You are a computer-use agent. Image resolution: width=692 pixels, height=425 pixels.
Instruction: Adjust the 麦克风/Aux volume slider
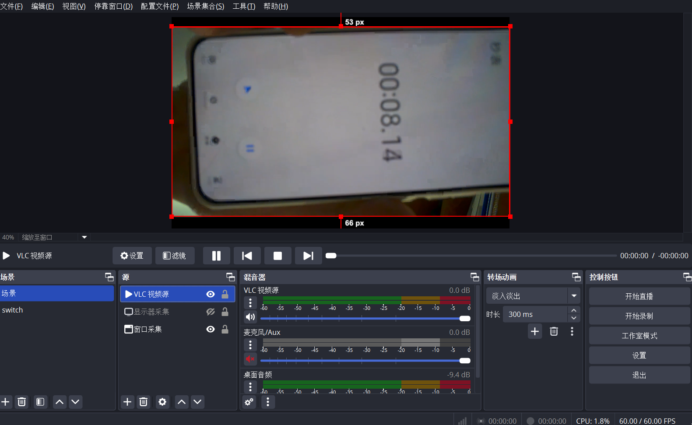point(365,360)
